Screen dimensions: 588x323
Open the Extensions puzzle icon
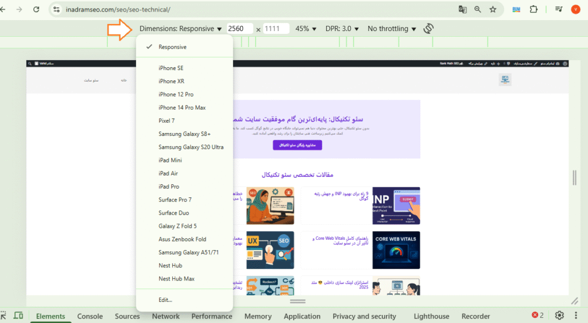coord(533,9)
